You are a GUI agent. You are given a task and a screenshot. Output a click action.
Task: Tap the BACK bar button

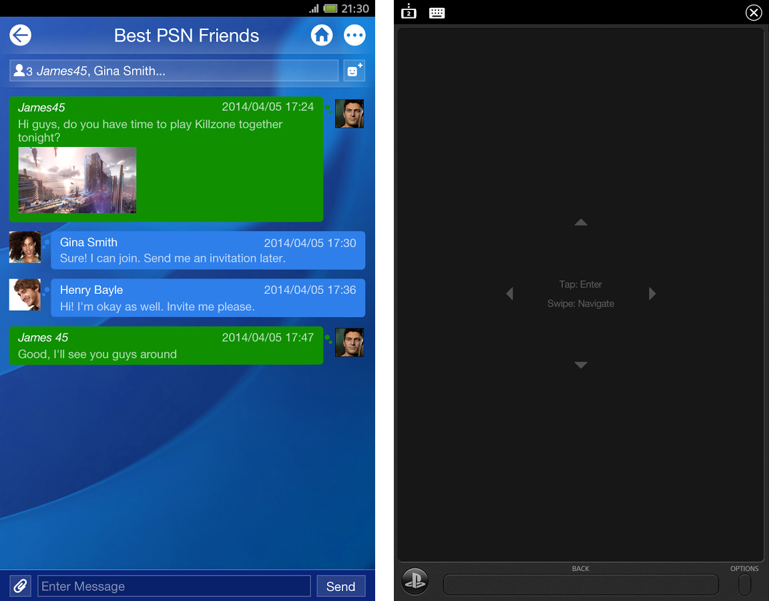[581, 585]
